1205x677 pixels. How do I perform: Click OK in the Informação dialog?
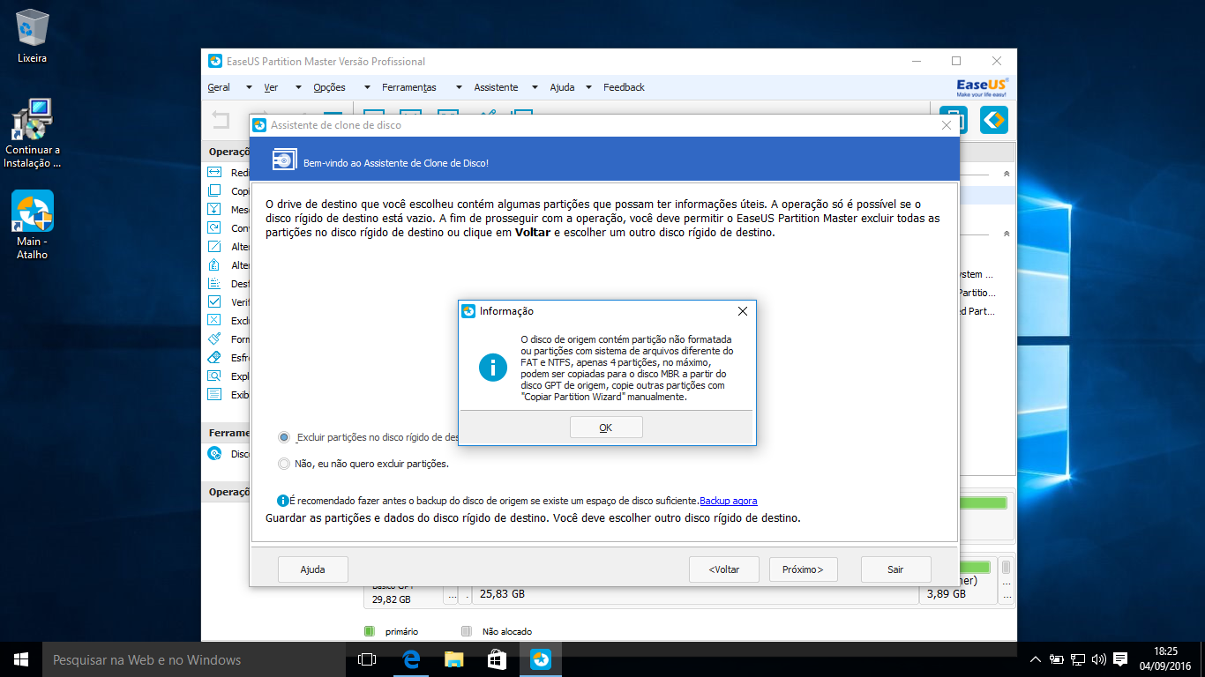coord(606,428)
